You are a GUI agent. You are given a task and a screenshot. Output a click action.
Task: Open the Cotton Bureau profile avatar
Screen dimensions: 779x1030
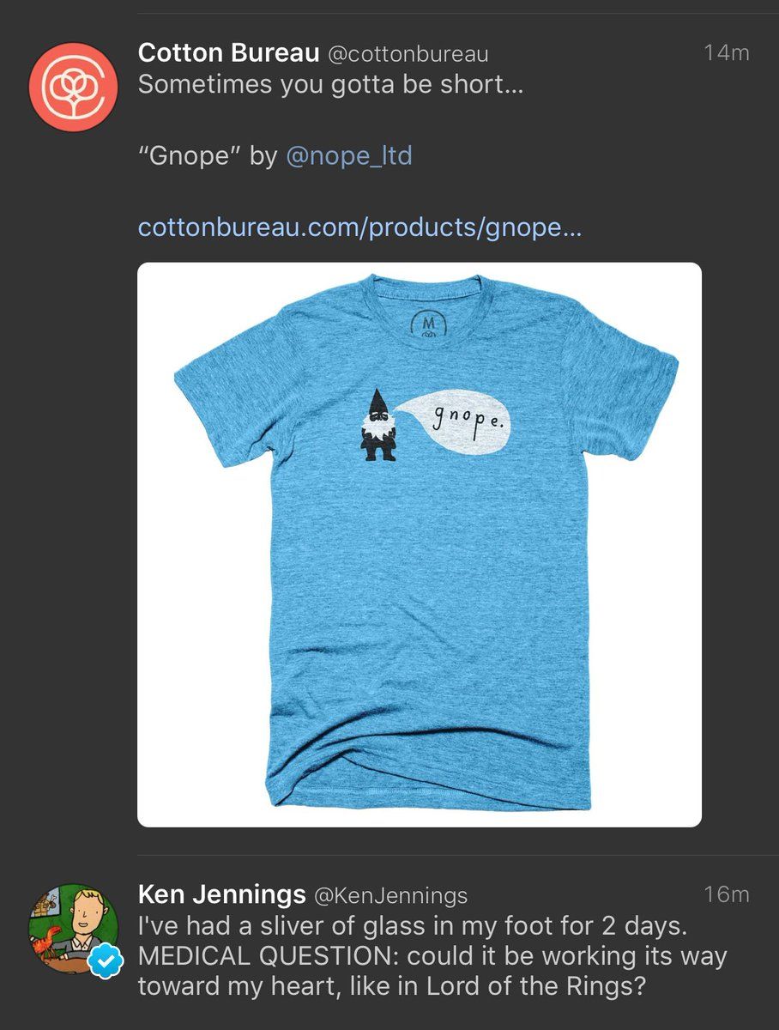coord(73,88)
